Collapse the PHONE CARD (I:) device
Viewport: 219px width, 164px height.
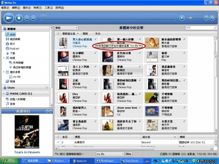(x=4, y=94)
